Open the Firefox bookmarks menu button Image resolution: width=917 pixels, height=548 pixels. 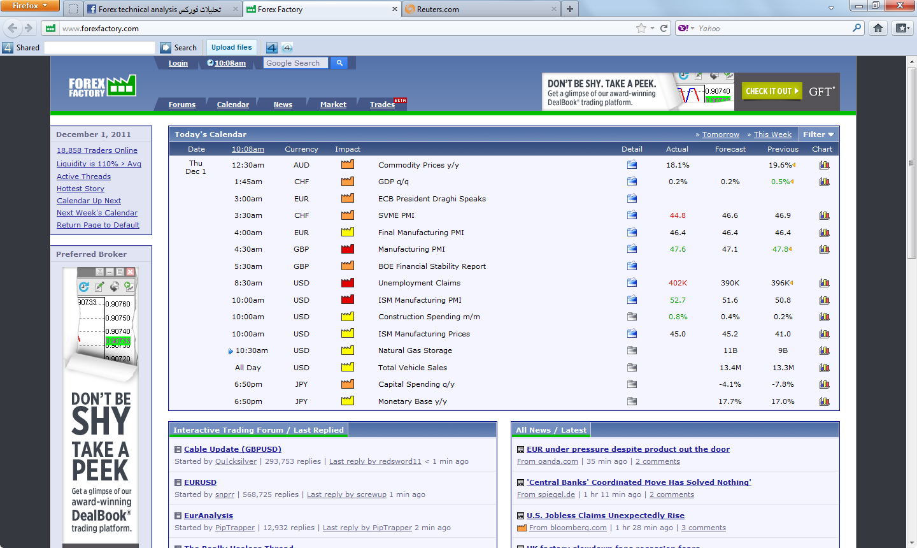point(902,28)
